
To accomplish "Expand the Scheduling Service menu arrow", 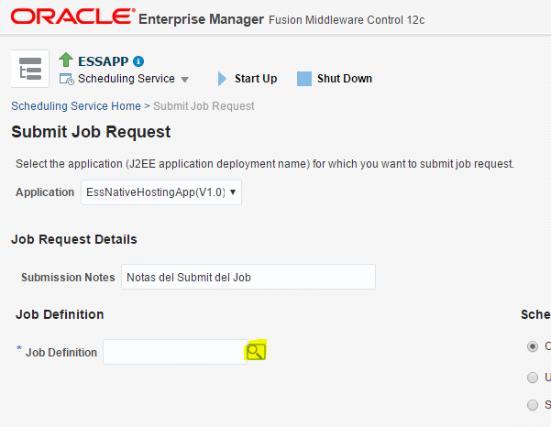I will pyautogui.click(x=184, y=80).
